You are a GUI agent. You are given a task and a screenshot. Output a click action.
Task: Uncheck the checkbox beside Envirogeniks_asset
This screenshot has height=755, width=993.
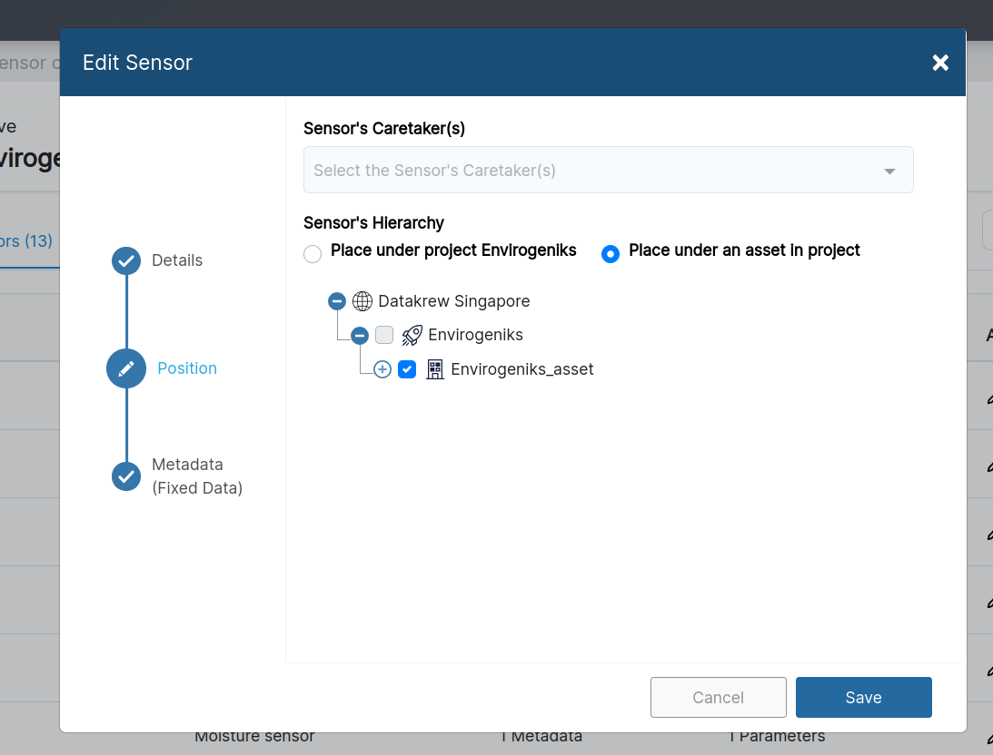coord(407,369)
